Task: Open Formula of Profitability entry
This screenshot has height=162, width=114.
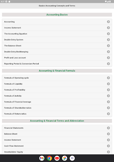Action: coord(57,90)
